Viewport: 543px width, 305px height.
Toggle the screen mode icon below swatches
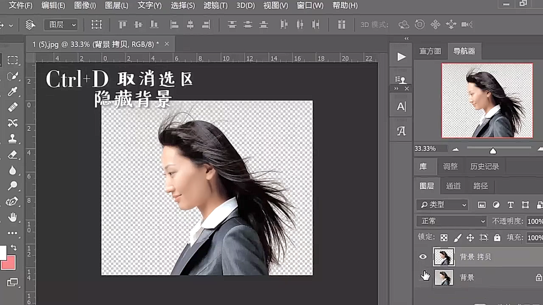coord(12,282)
